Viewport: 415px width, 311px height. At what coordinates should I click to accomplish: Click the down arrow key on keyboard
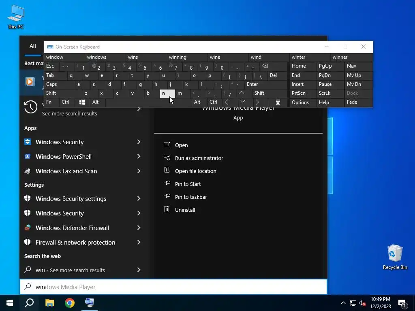[243, 102]
